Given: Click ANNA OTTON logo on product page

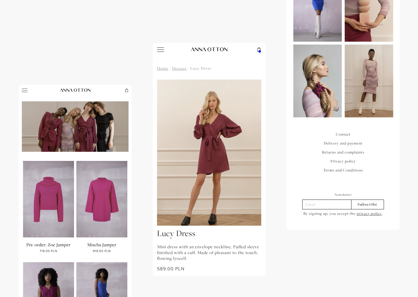Looking at the screenshot, I should (209, 50).
